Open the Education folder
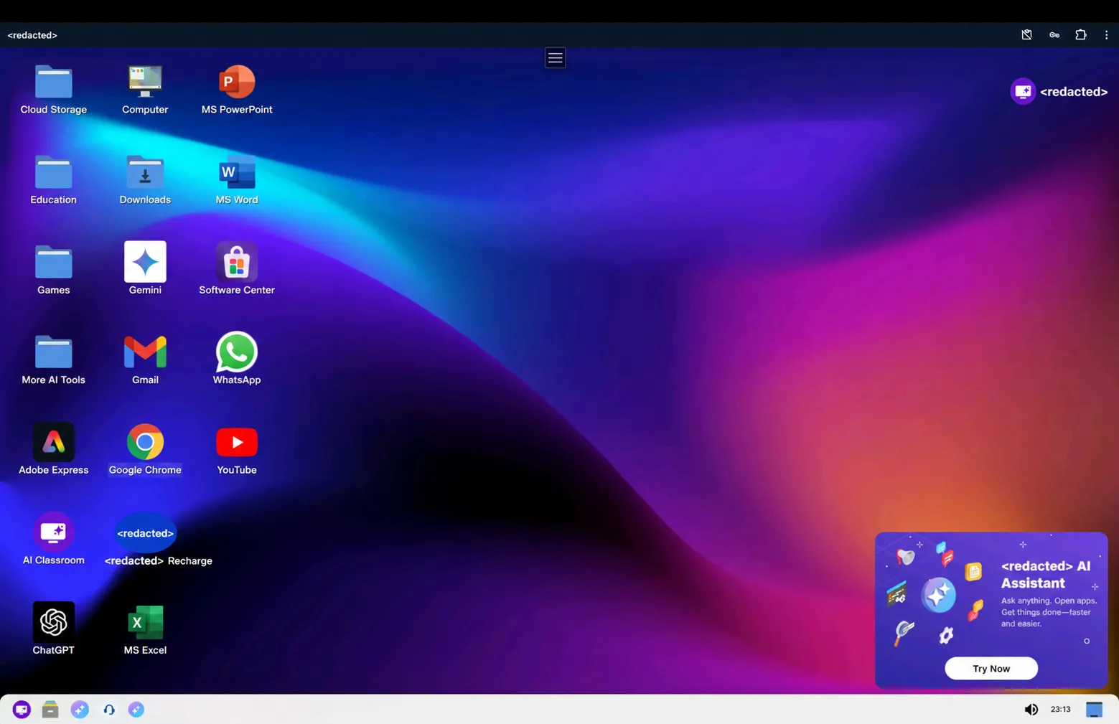 [53, 179]
